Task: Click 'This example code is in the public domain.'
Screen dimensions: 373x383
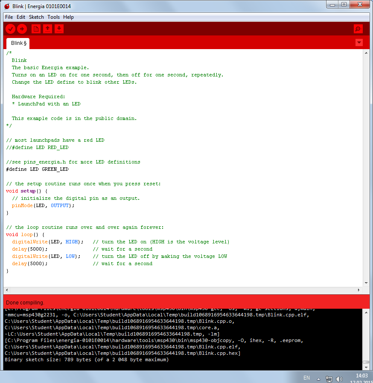Action: pyautogui.click(x=74, y=118)
